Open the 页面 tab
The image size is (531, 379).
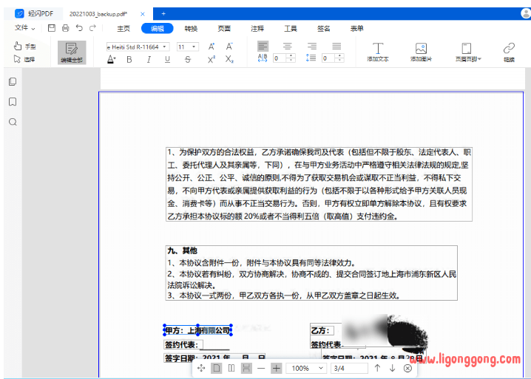click(x=224, y=28)
